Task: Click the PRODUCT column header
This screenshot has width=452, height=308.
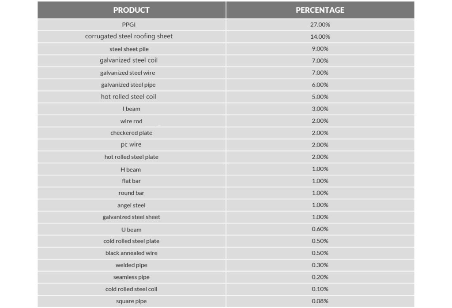Action: [131, 10]
